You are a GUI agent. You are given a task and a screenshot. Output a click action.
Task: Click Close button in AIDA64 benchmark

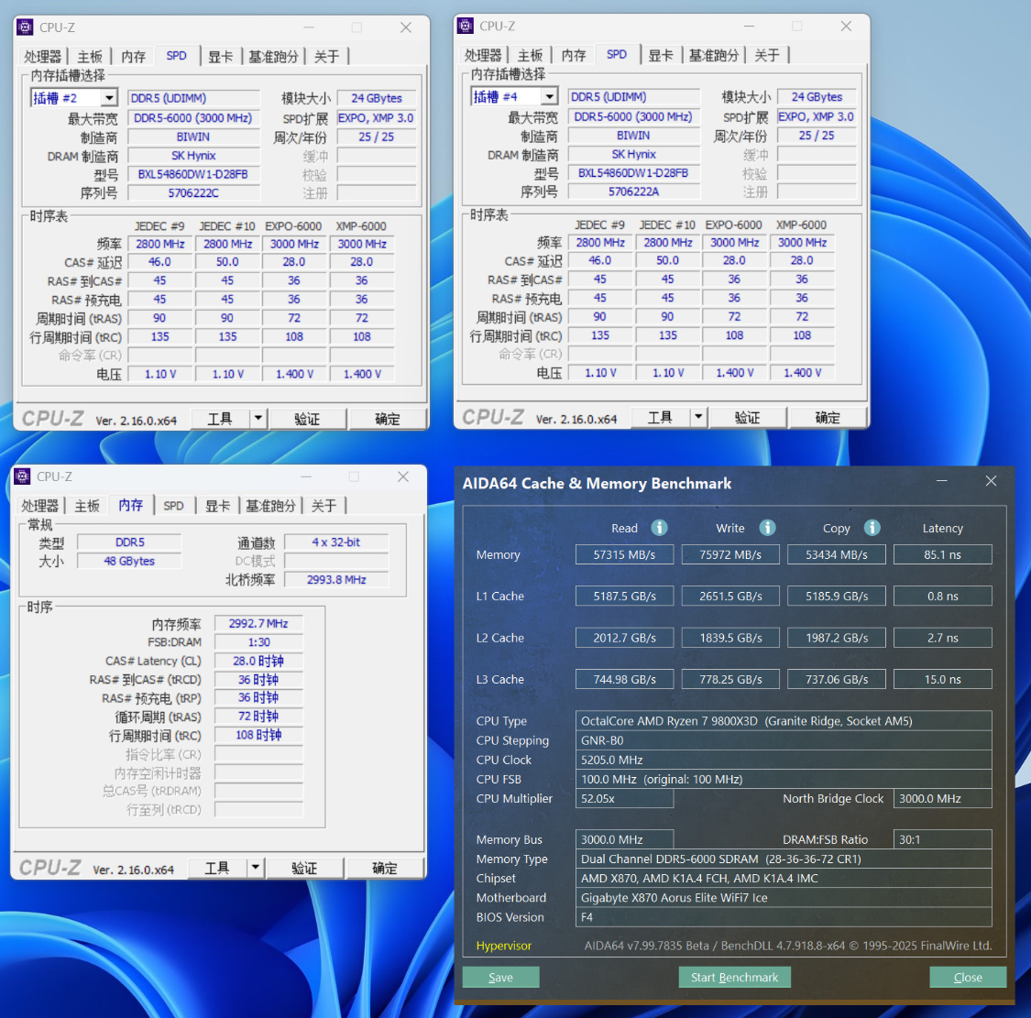pyautogui.click(x=968, y=978)
